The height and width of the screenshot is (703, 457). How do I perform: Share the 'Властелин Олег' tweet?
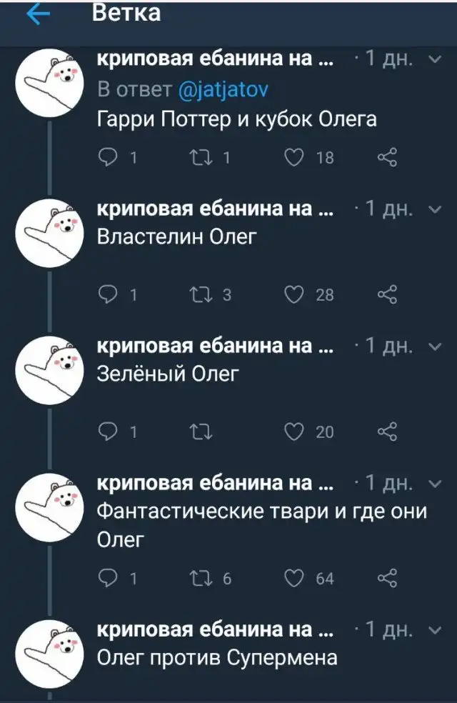(387, 294)
